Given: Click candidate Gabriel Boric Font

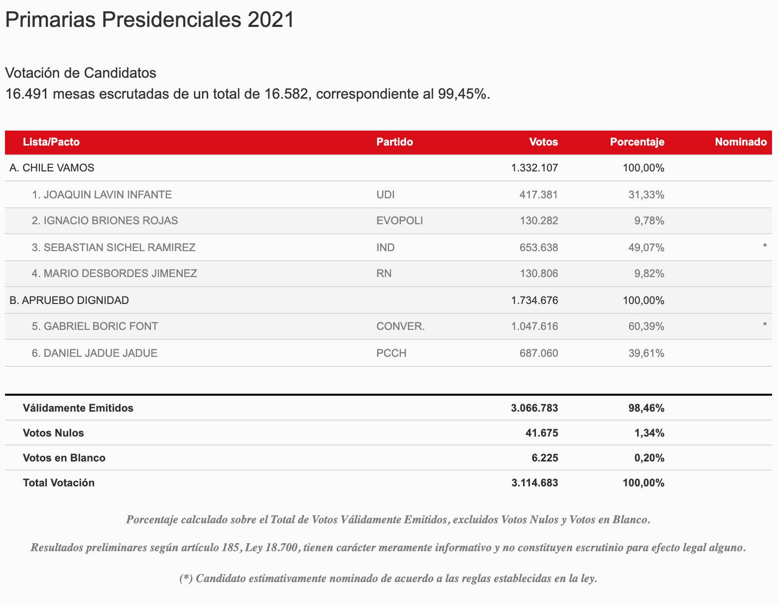Looking at the screenshot, I should pos(95,326).
